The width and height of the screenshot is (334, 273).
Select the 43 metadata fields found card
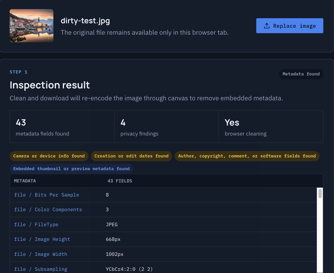point(62,127)
